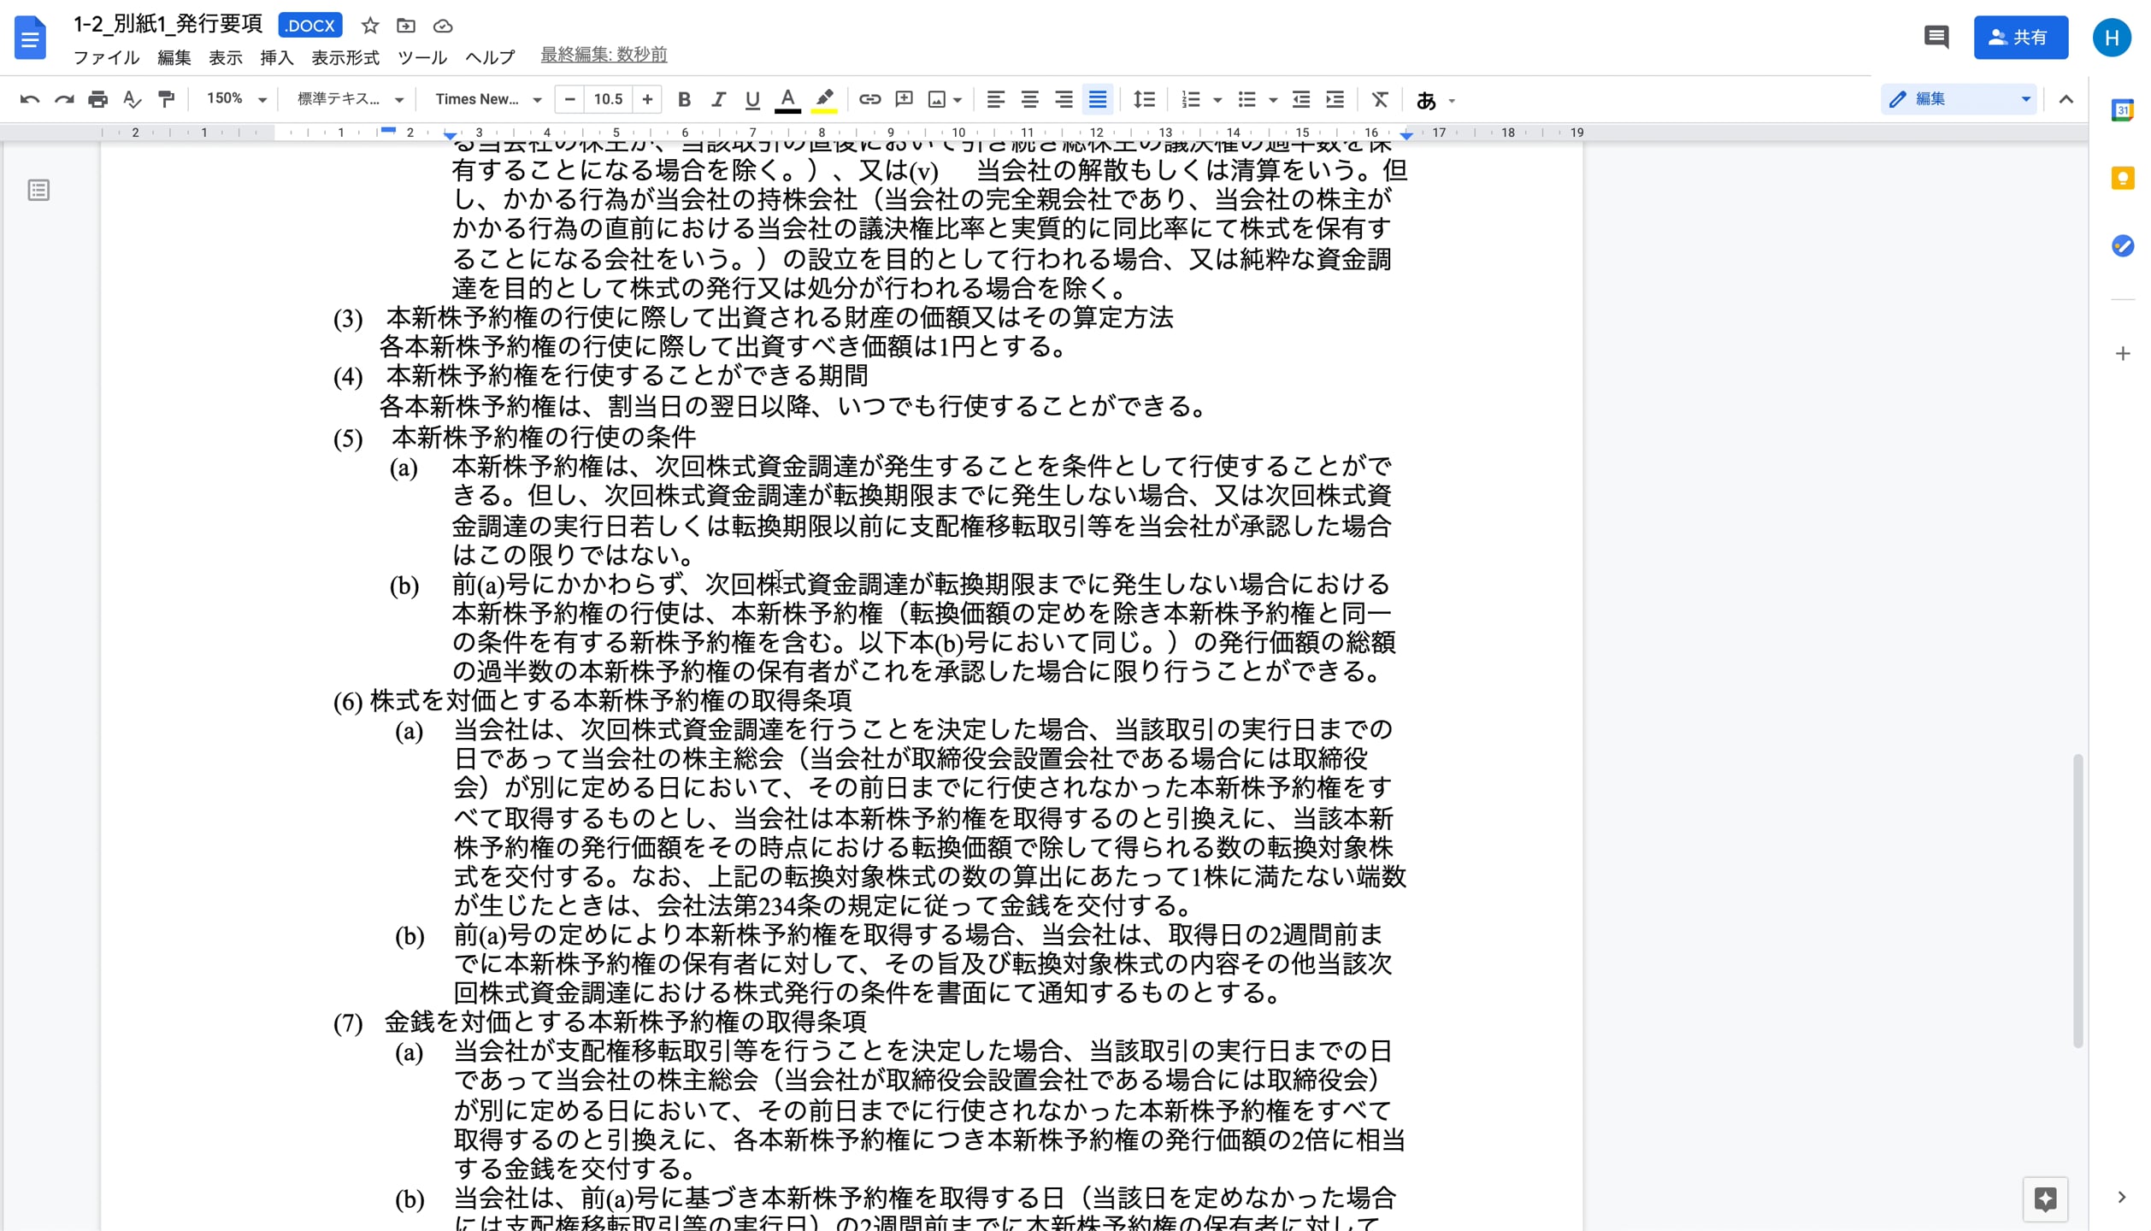Open comment history icon near share
Image resolution: width=2151 pixels, height=1231 pixels.
point(1936,37)
